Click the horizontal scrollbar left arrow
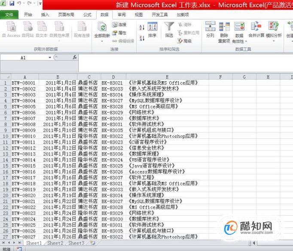 point(254,243)
